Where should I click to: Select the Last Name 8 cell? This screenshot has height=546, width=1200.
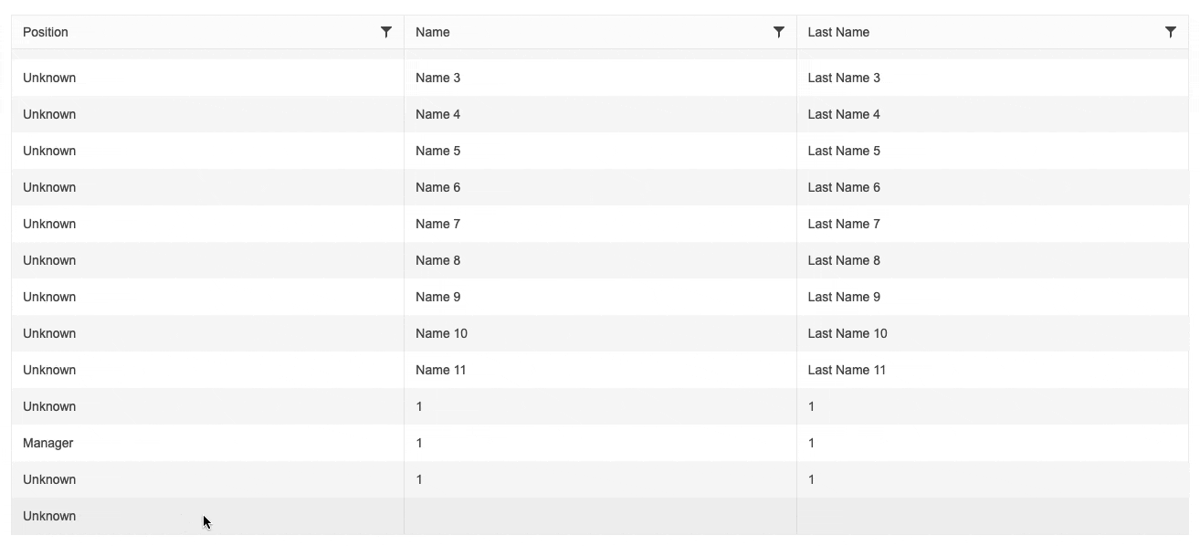[x=844, y=260]
